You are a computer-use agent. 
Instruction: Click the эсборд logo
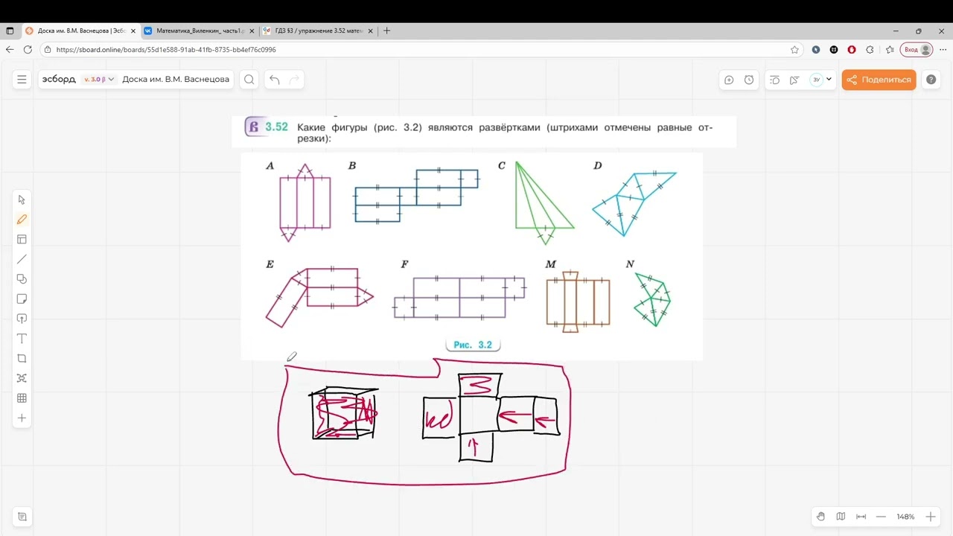click(59, 79)
